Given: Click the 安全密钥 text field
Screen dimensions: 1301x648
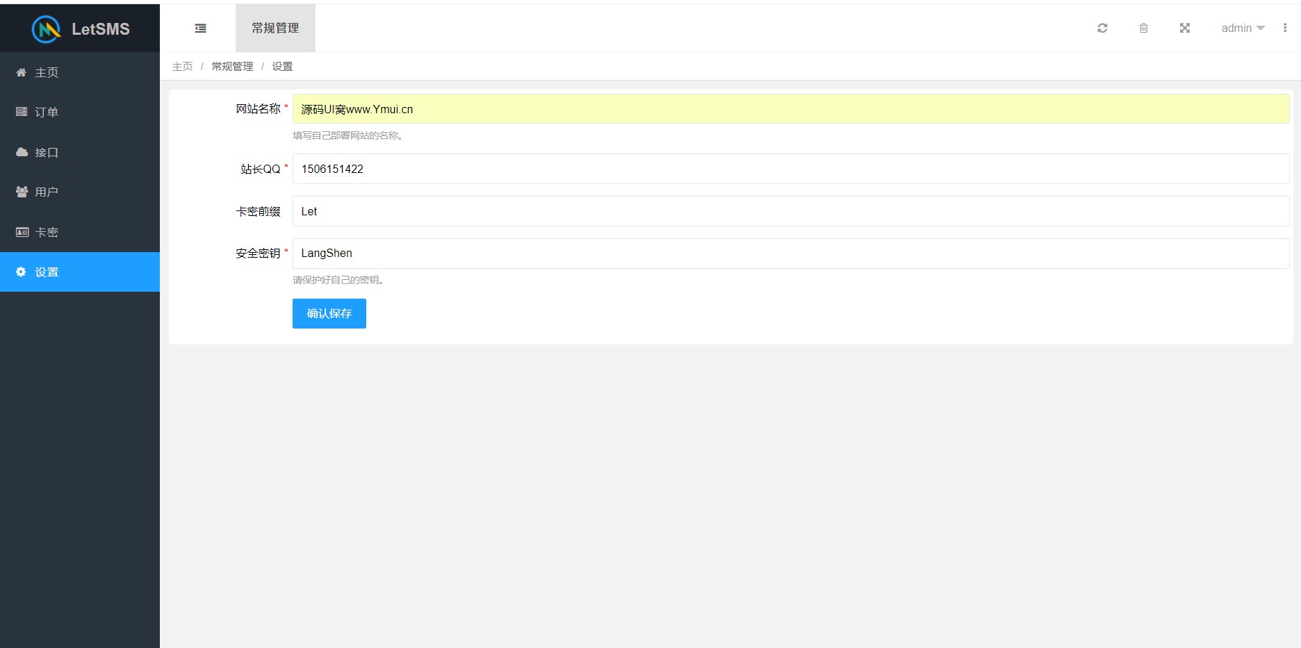Looking at the screenshot, I should (x=790, y=254).
